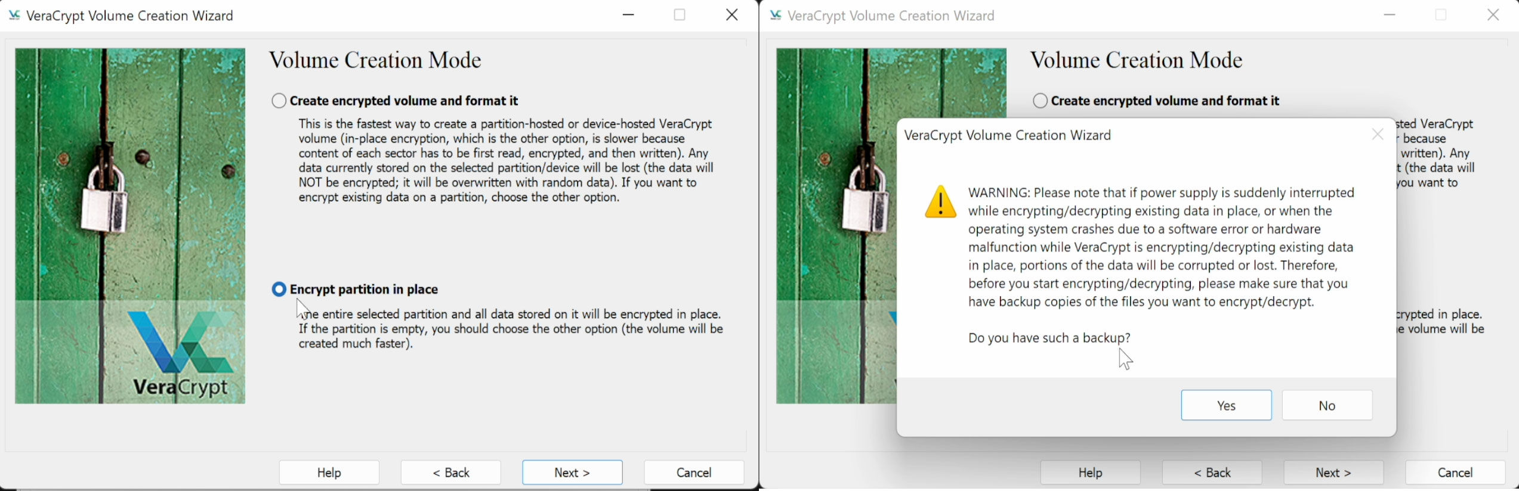This screenshot has height=491, width=1519.
Task: Close the left wizard window
Action: coord(732,15)
